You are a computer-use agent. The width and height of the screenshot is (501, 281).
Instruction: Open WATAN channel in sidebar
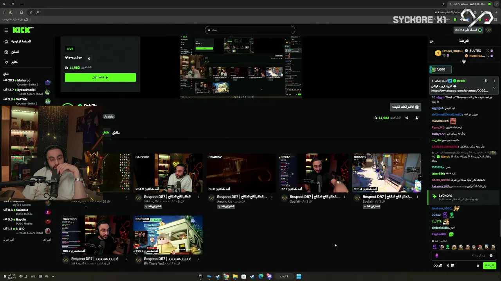27,101
